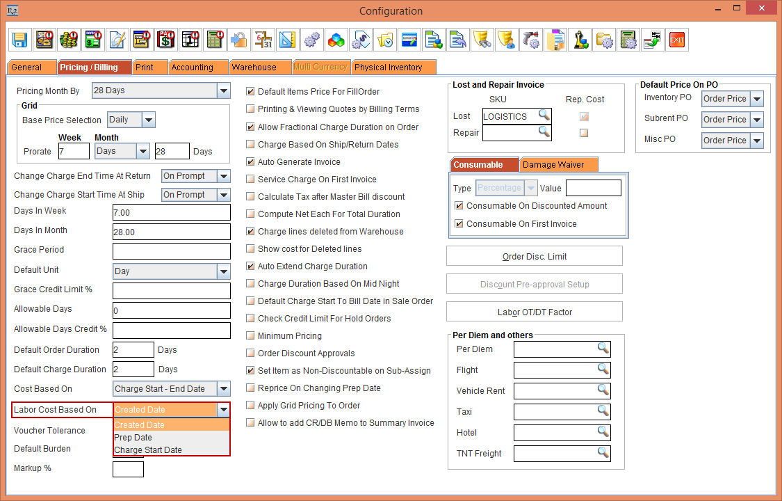This screenshot has width=782, height=501.
Task: Click the Grace Period input field
Action: coord(171,250)
